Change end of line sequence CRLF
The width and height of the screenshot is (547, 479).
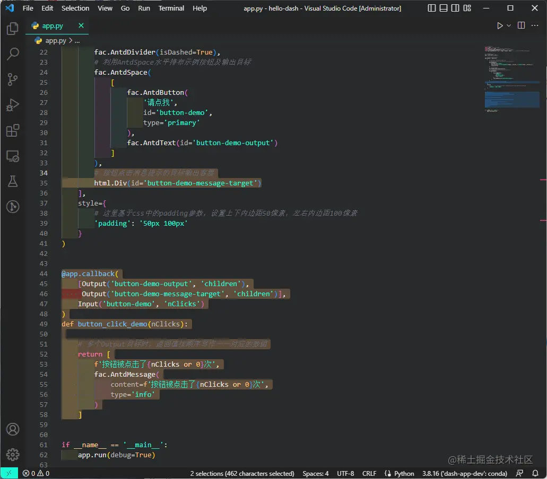pyautogui.click(x=369, y=473)
